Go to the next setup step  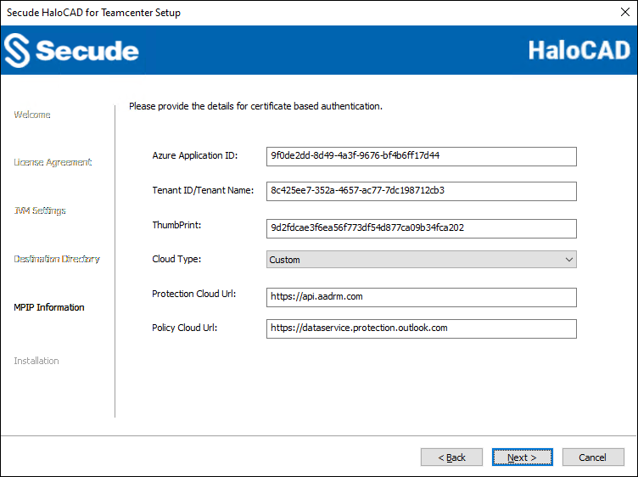pos(522,457)
